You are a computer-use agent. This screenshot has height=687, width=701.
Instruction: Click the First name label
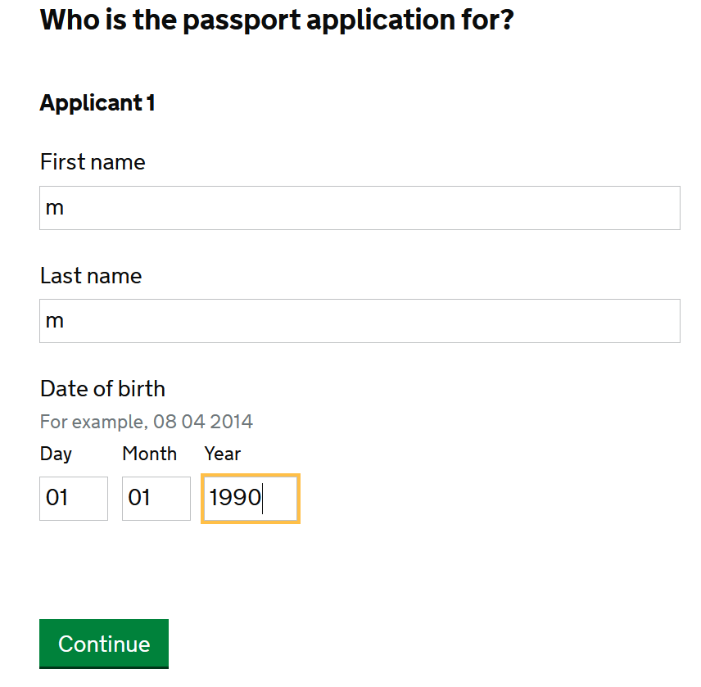tap(93, 162)
